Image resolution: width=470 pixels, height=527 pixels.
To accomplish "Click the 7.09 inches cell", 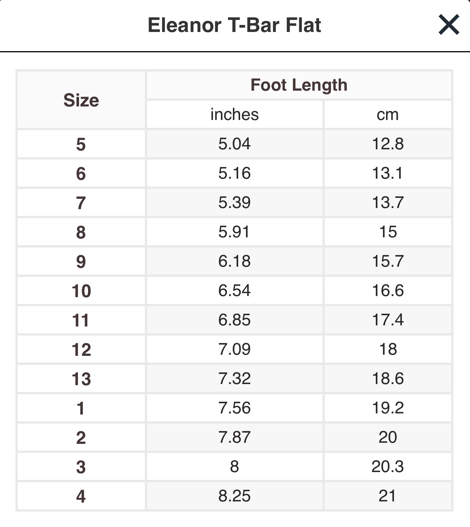I will (234, 349).
